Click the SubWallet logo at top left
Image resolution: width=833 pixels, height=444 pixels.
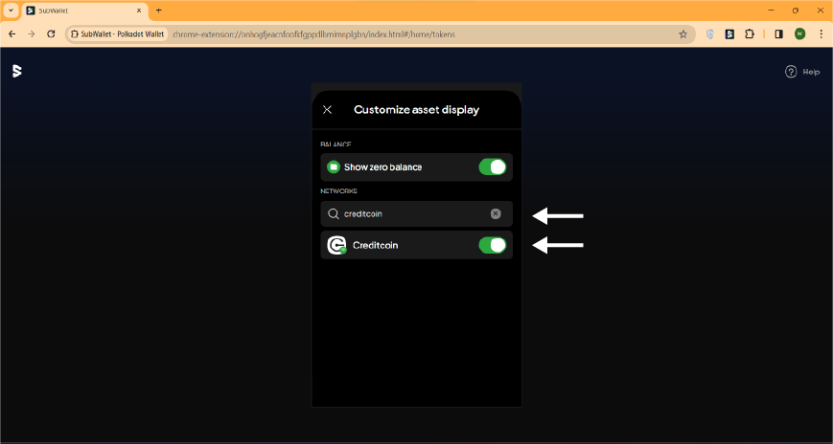coord(17,71)
